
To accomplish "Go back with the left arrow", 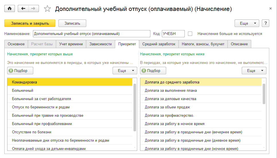I will tap(23, 9).
